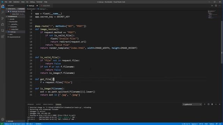
Task: Open the Search view in activity bar
Action: [x=3, y=12]
